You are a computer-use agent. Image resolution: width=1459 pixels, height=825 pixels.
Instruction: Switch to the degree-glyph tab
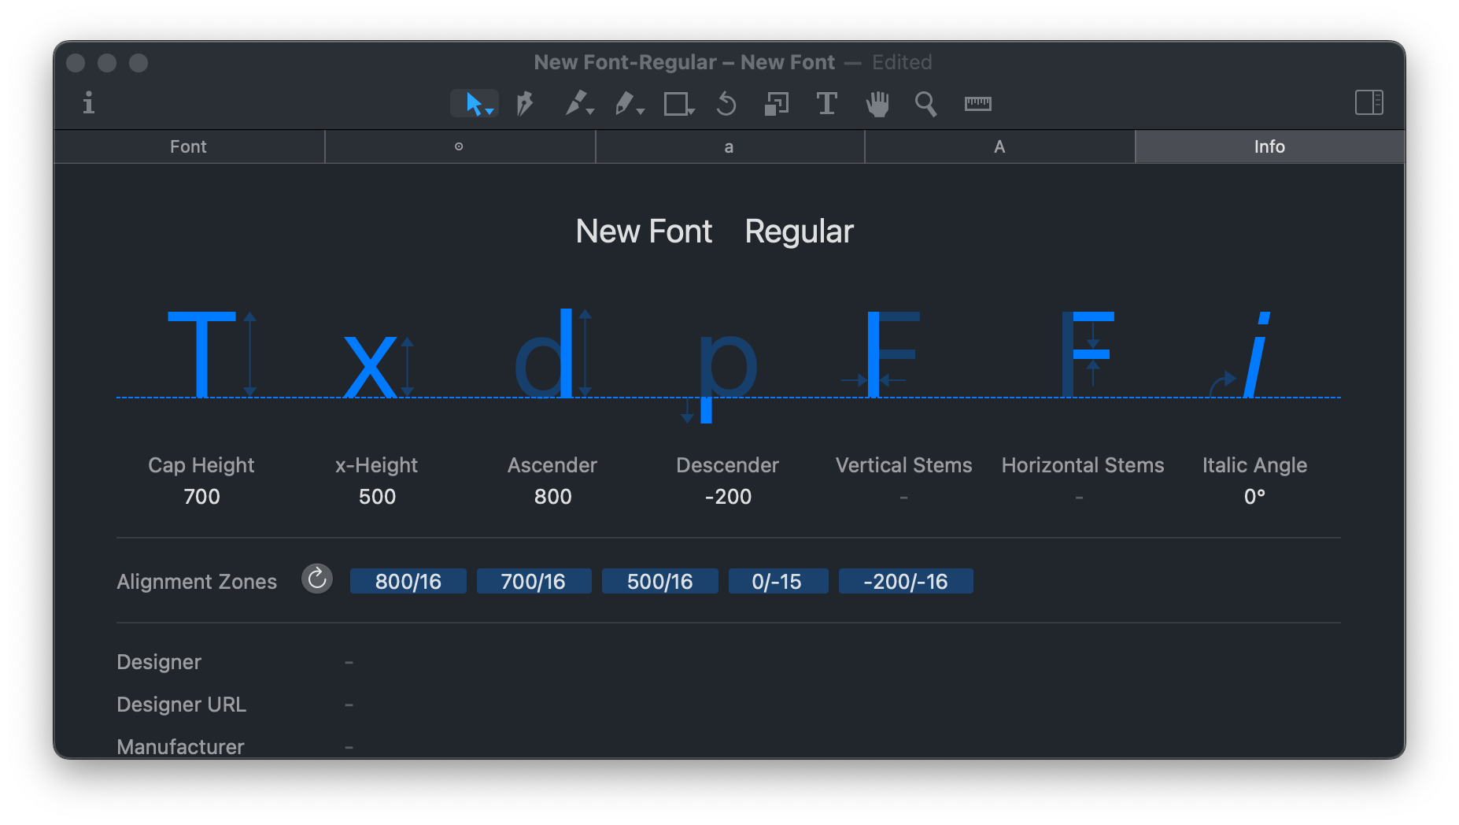[460, 146]
